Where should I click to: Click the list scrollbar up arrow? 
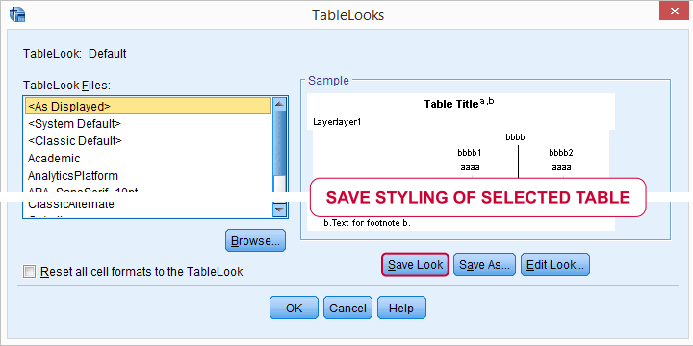click(280, 105)
